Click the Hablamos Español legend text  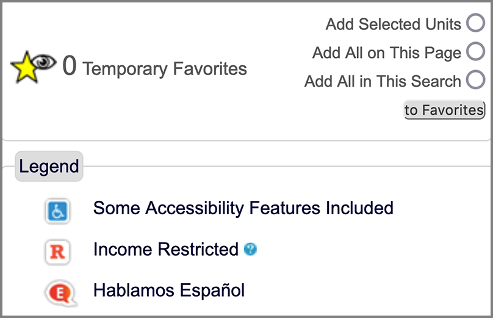coord(169,291)
